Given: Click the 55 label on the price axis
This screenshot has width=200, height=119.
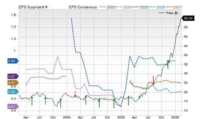Looking at the screenshot, I should pos(186,27).
